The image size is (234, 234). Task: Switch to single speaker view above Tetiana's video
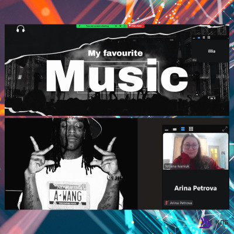[175, 129]
